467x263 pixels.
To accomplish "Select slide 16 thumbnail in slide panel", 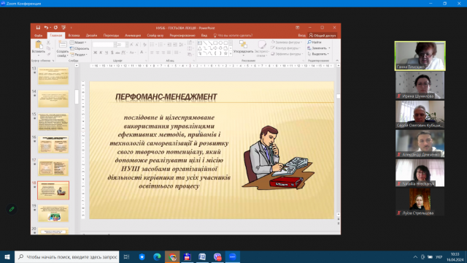I will coord(53,145).
